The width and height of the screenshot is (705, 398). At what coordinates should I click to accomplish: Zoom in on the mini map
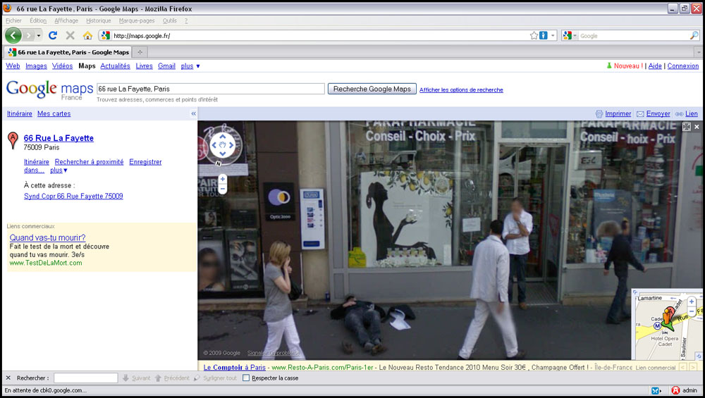point(692,301)
